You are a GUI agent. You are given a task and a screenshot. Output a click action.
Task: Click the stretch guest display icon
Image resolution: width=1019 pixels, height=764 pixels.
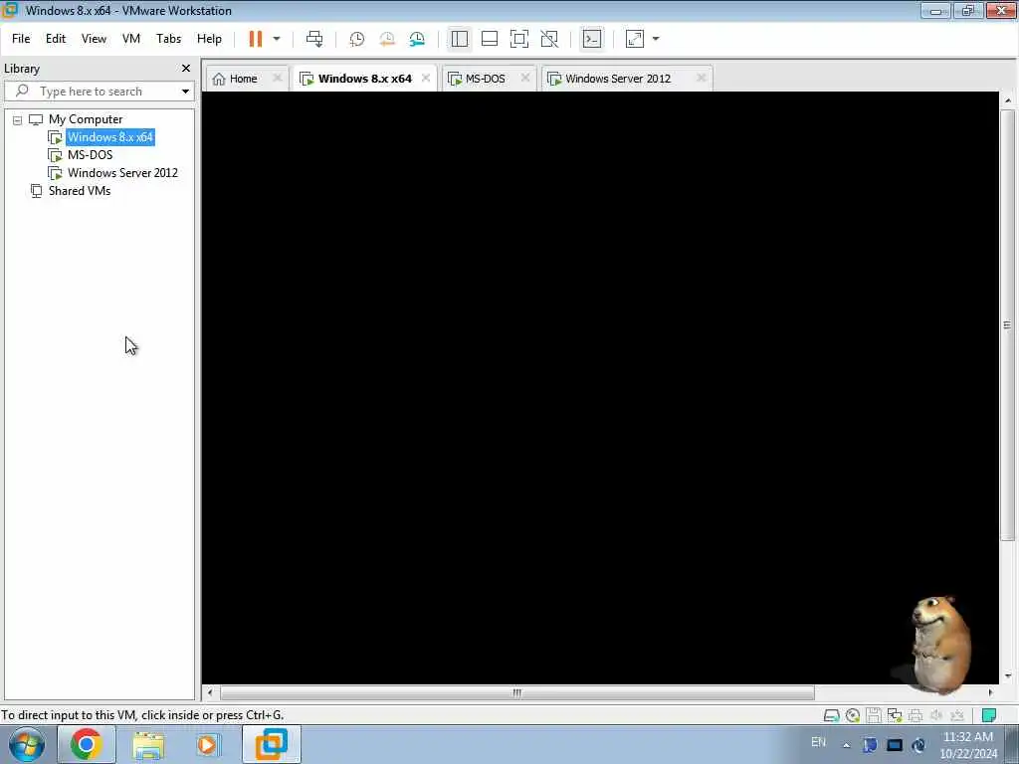pyautogui.click(x=635, y=39)
